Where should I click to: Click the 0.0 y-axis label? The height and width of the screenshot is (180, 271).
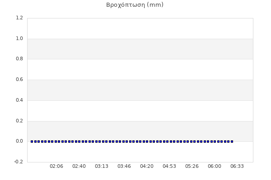pos(19,141)
